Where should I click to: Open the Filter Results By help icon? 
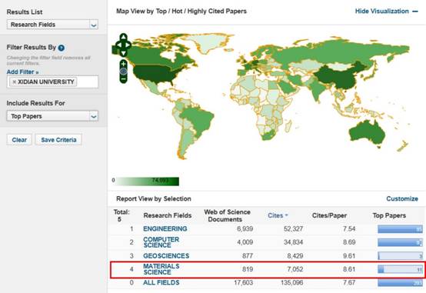click(x=62, y=48)
